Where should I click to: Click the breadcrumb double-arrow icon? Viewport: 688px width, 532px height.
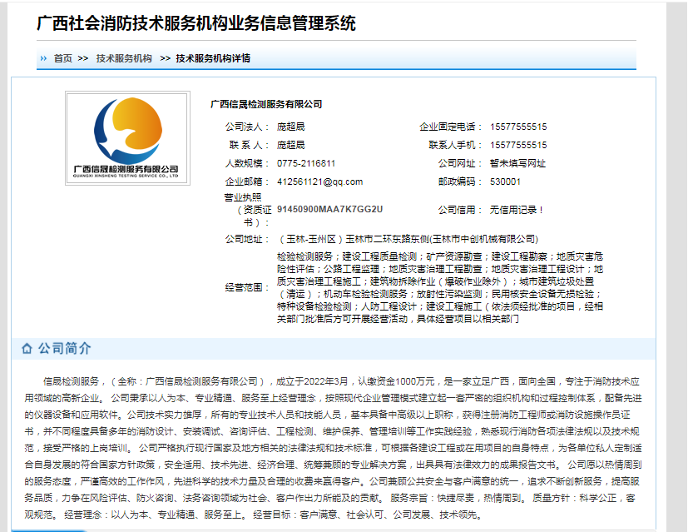42,58
